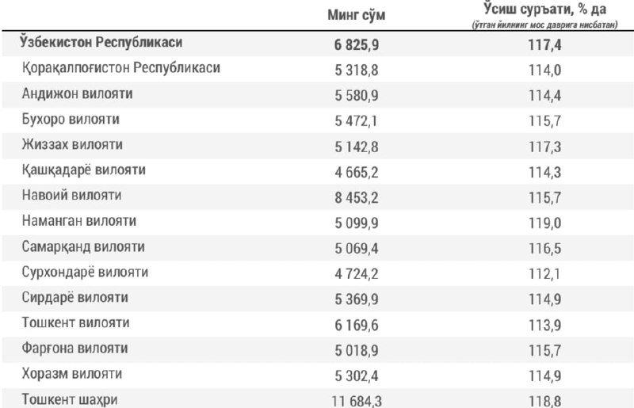This screenshot has height=408, width=634.
Task: Select the national growth rate 117,4
Action: [544, 44]
